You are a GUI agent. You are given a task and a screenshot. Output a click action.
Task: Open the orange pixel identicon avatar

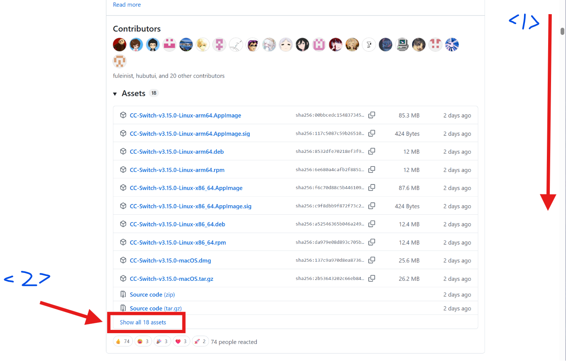click(x=120, y=61)
